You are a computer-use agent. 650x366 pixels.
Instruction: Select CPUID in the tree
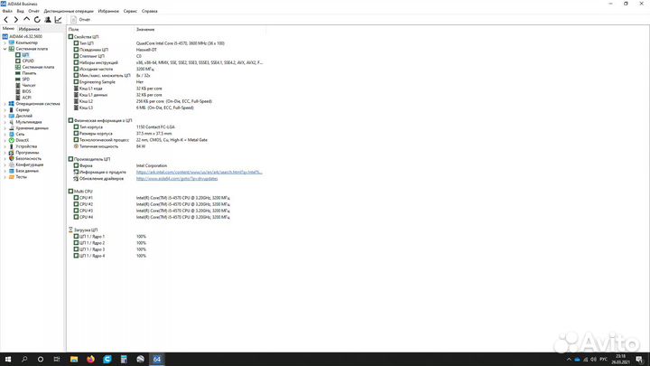[x=28, y=61]
